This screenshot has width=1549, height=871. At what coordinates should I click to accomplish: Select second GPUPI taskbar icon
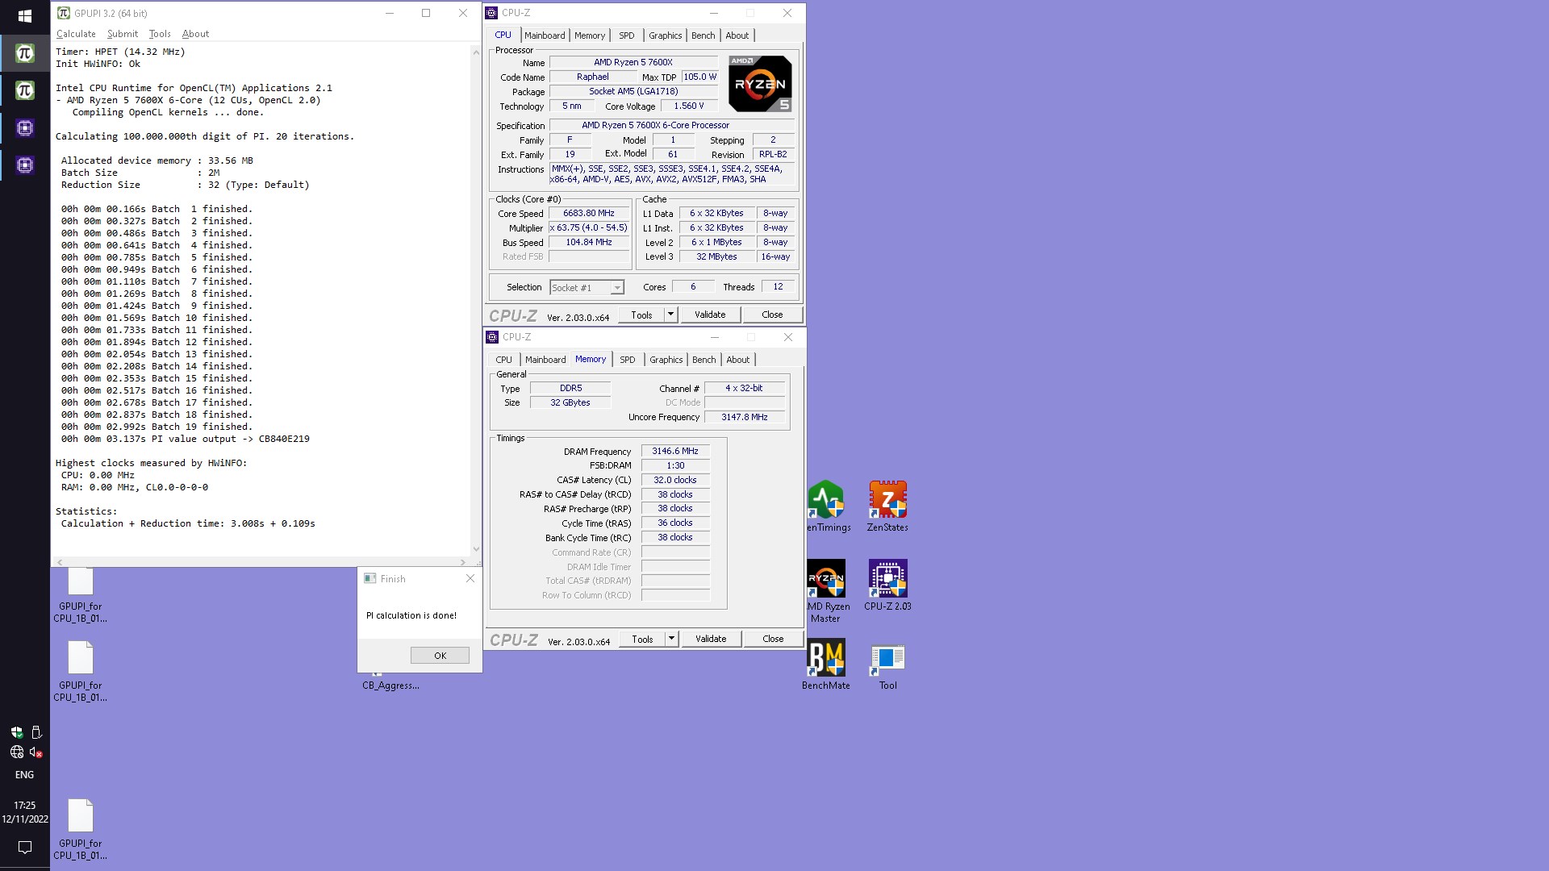point(24,90)
